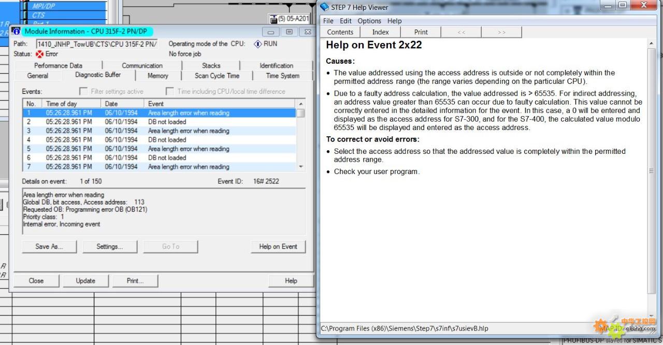Maximize the STEP 7 Help Viewer window
The width and height of the screenshot is (663, 345).
(622, 5)
